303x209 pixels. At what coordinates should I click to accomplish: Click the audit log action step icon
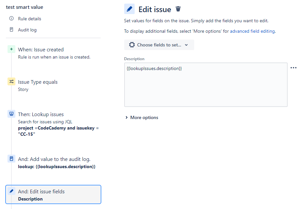click(x=11, y=159)
